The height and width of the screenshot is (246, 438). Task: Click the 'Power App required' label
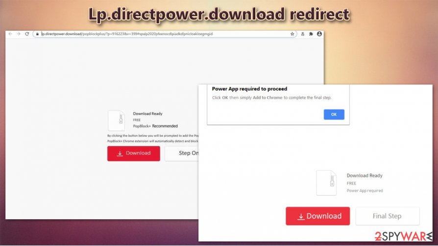coord(365,191)
